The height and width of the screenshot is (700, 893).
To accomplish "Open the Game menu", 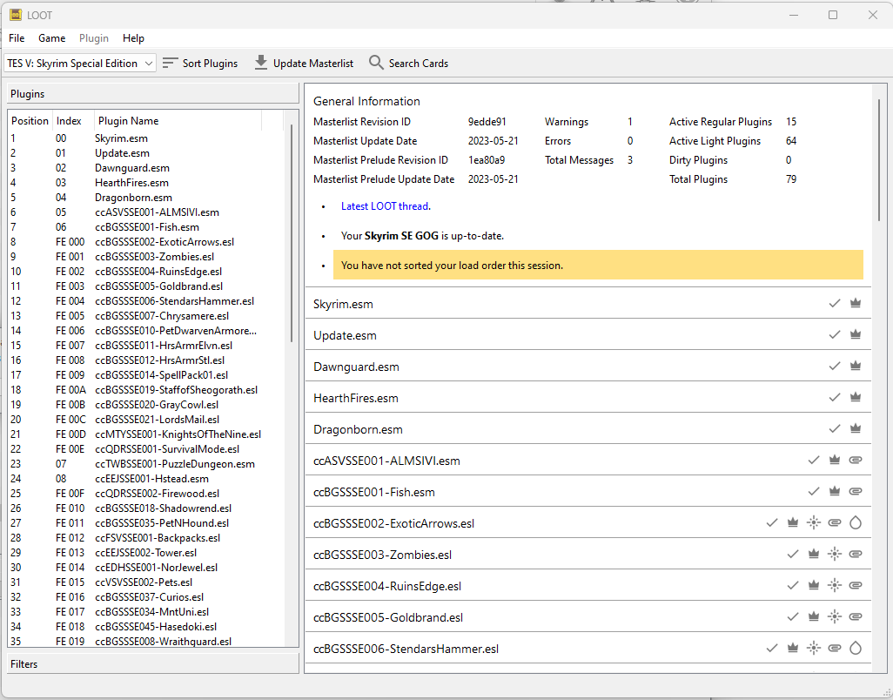I will tap(52, 38).
